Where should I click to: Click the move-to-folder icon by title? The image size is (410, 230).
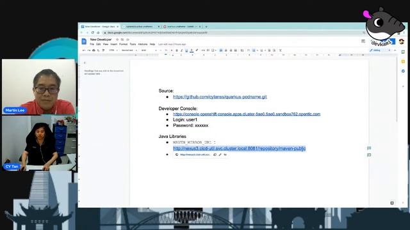point(122,40)
